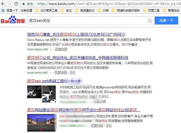Click the 网站优化,网络营销,微信营销等服务 description line
Viewport: 181px width, 133px height.
[x=119, y=121]
